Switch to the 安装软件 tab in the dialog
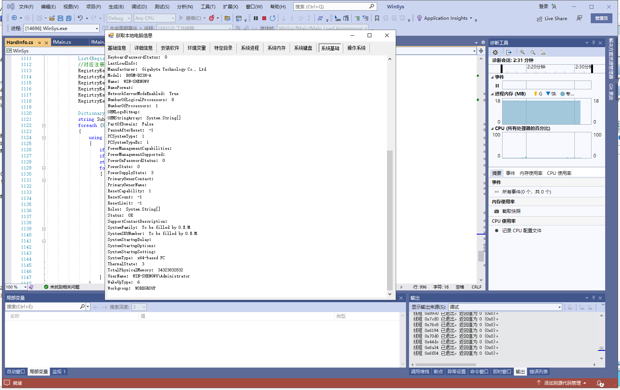 170,48
